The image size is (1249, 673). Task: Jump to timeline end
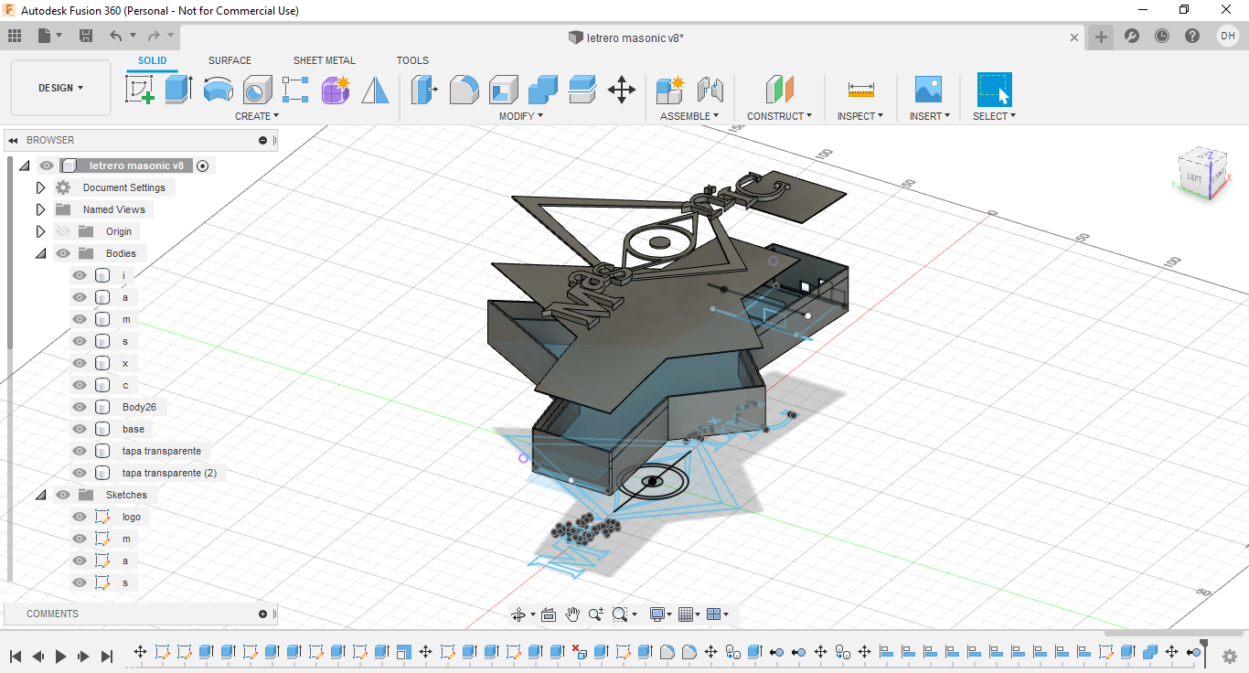[106, 656]
